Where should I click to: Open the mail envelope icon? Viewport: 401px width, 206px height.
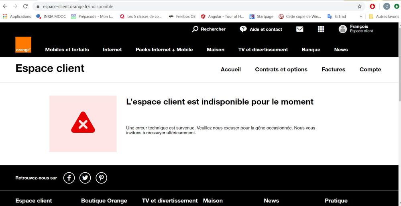point(299,29)
